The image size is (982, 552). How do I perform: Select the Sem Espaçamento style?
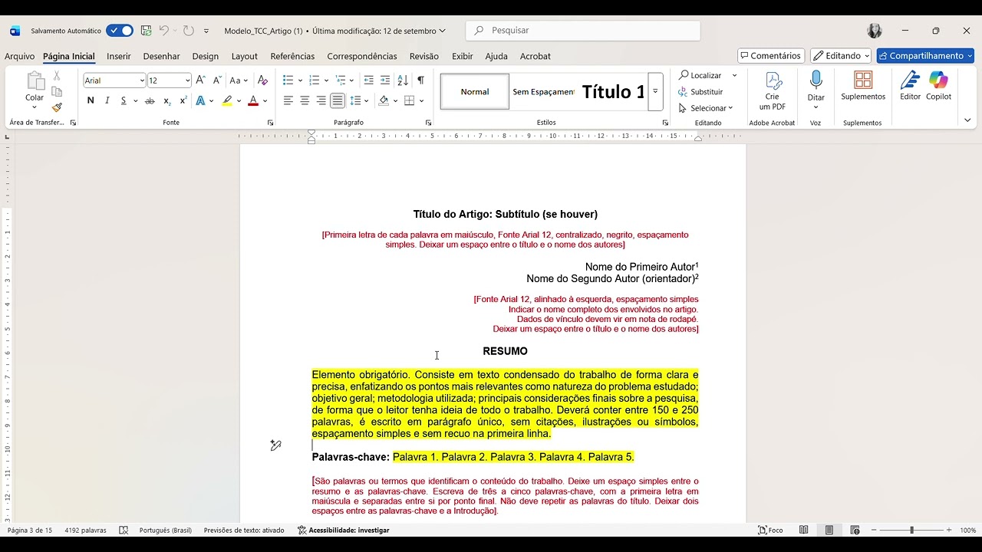tap(543, 92)
